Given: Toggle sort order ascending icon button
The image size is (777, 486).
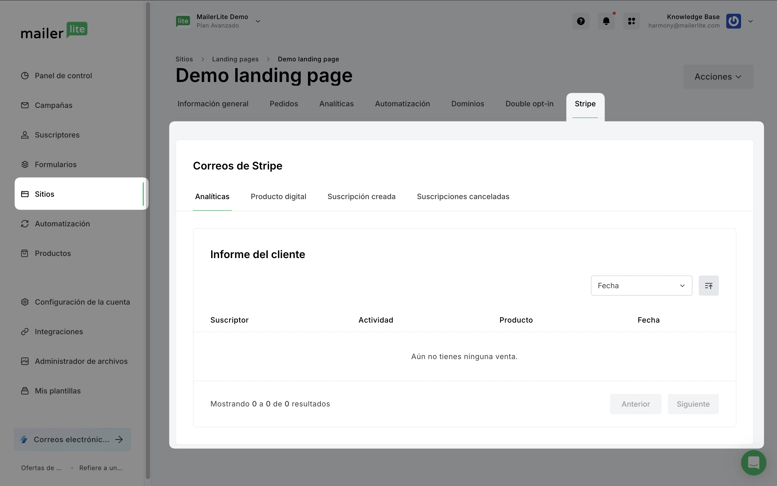Looking at the screenshot, I should 709,285.
